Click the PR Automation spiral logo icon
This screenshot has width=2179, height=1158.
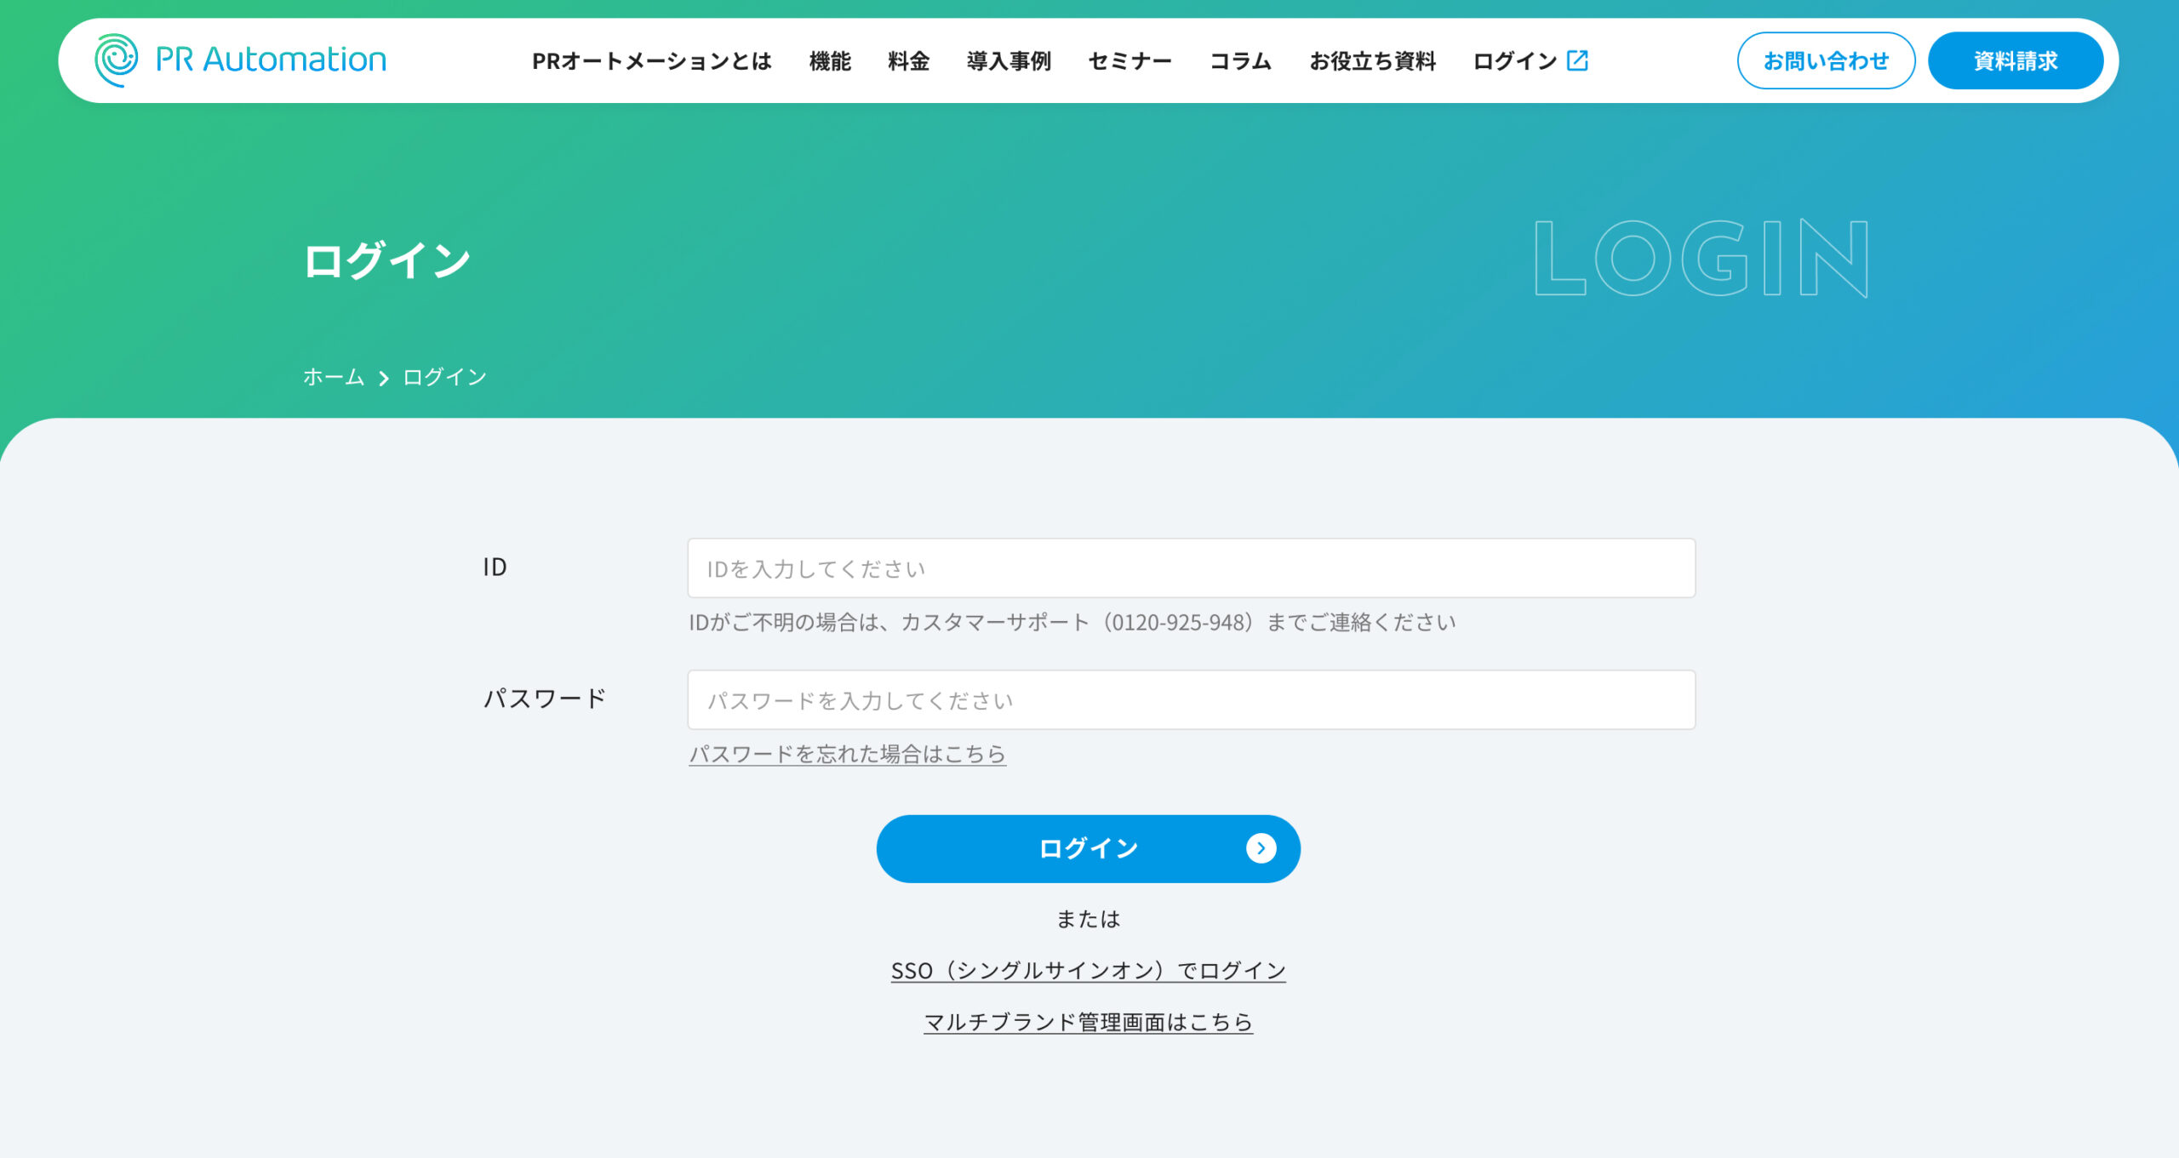(x=116, y=60)
